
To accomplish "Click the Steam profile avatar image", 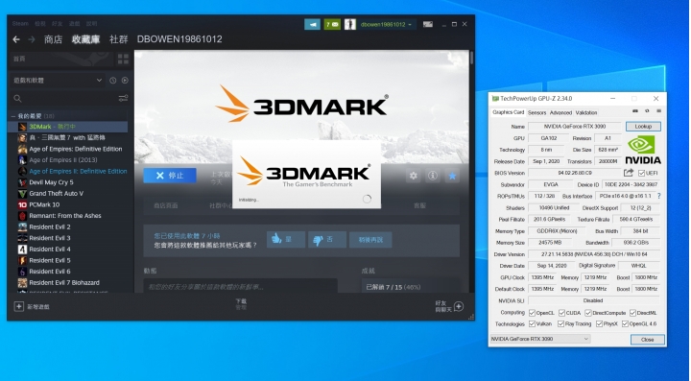I will click(x=350, y=24).
